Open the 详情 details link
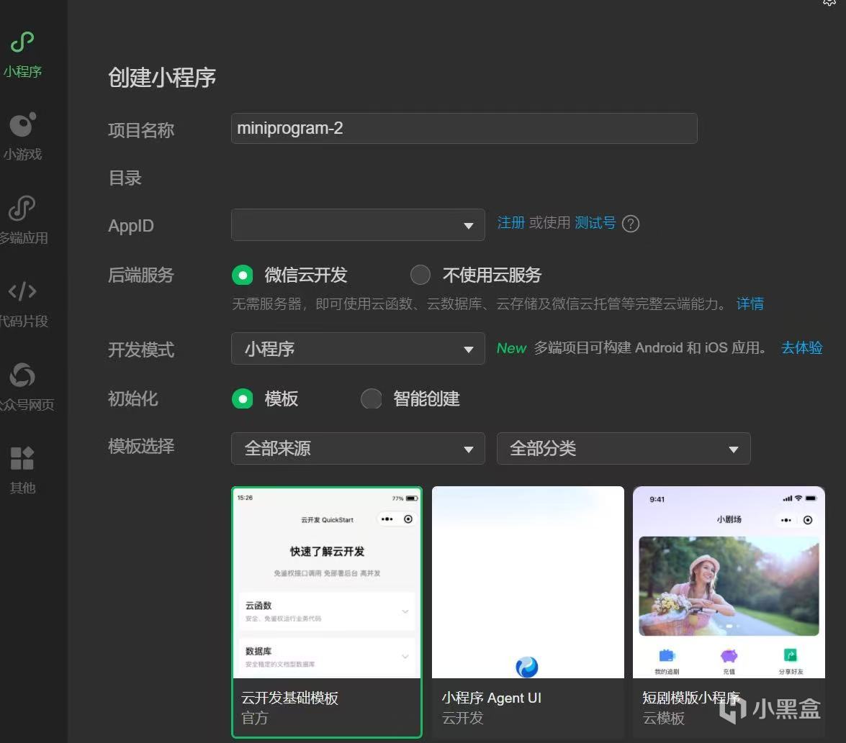Screen dimensions: 846x743 click(x=750, y=304)
